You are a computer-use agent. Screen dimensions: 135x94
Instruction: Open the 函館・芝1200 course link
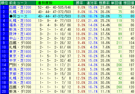tap(20, 7)
